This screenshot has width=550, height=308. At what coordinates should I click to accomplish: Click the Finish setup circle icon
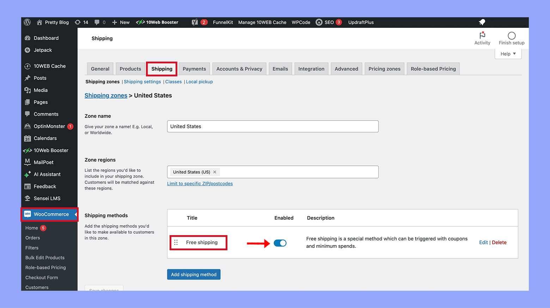(x=512, y=36)
